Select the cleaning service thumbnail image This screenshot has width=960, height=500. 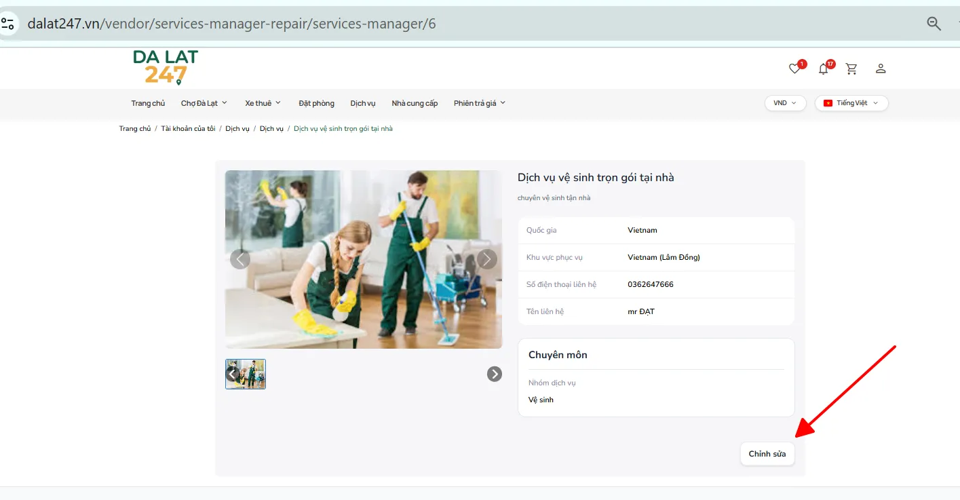(x=246, y=374)
